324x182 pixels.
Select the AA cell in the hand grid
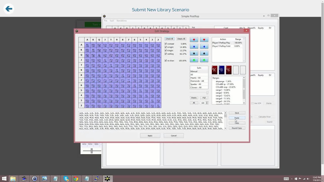tap(87, 45)
